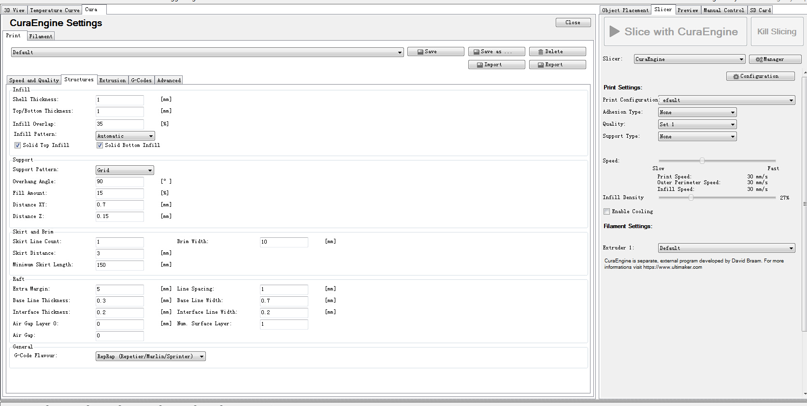Open the Support Pattern dropdown
This screenshot has width=807, height=406.
coord(125,171)
